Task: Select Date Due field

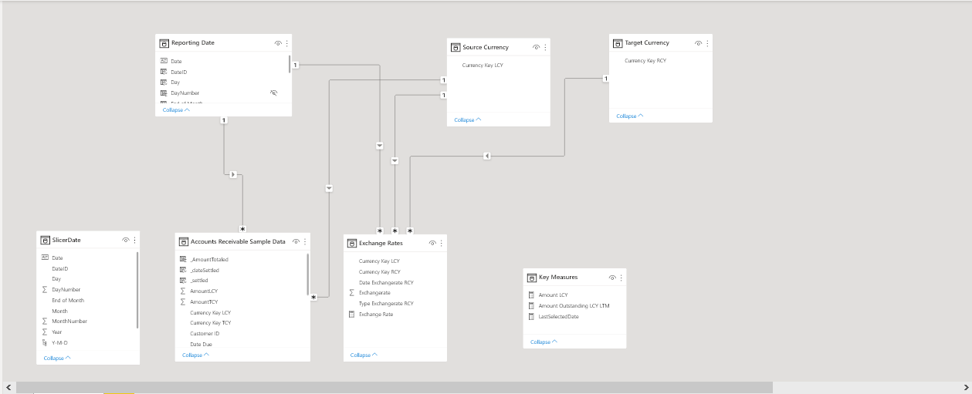Action: [x=201, y=344]
